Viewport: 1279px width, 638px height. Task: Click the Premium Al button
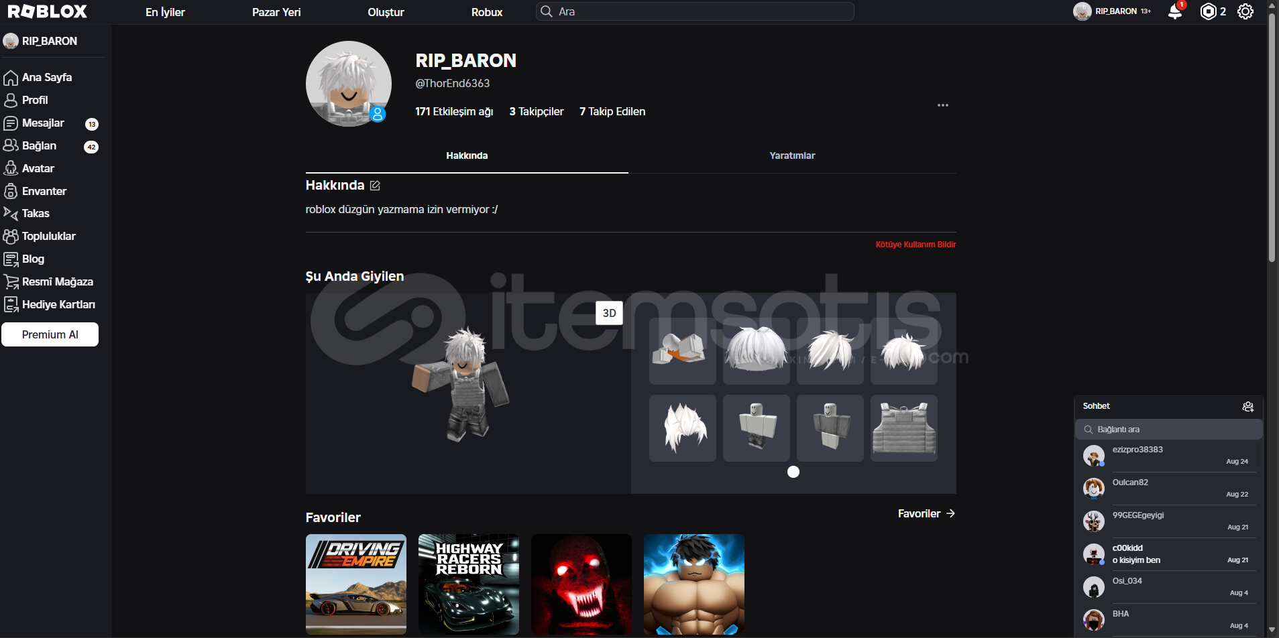coord(50,334)
